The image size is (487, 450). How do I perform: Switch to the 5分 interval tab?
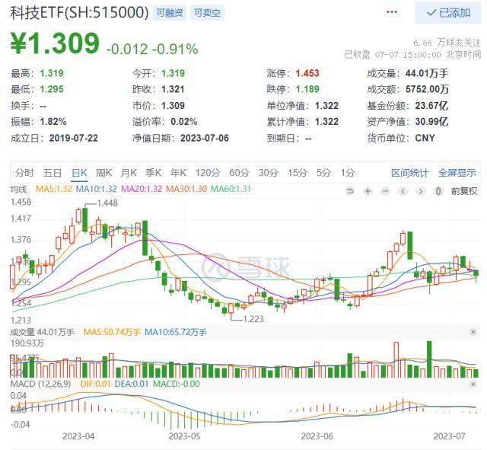323,173
